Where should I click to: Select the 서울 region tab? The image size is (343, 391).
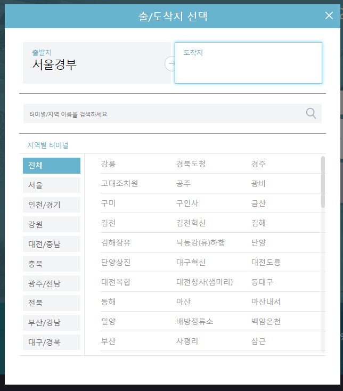[52, 185]
